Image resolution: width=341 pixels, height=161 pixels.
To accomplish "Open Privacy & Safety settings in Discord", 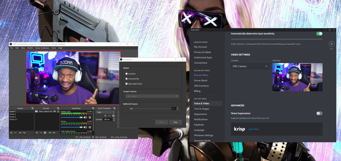I will 203,52.
